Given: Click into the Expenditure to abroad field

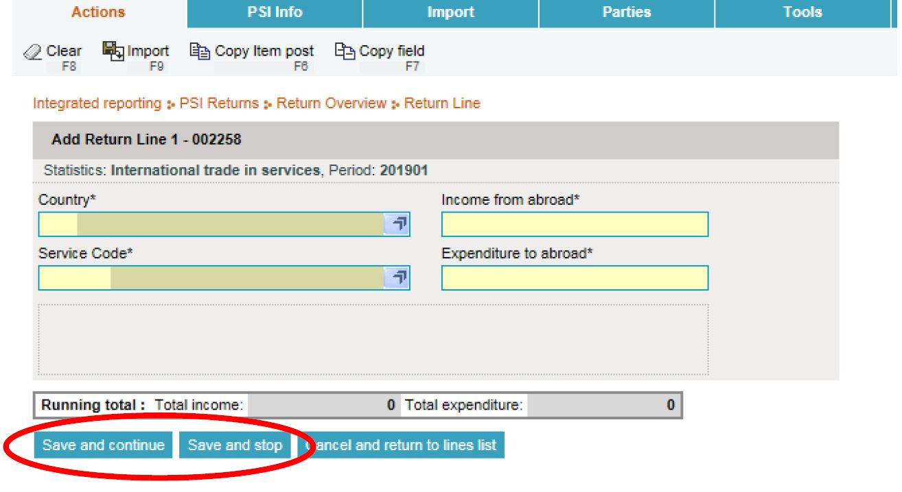Looking at the screenshot, I should click(x=575, y=278).
